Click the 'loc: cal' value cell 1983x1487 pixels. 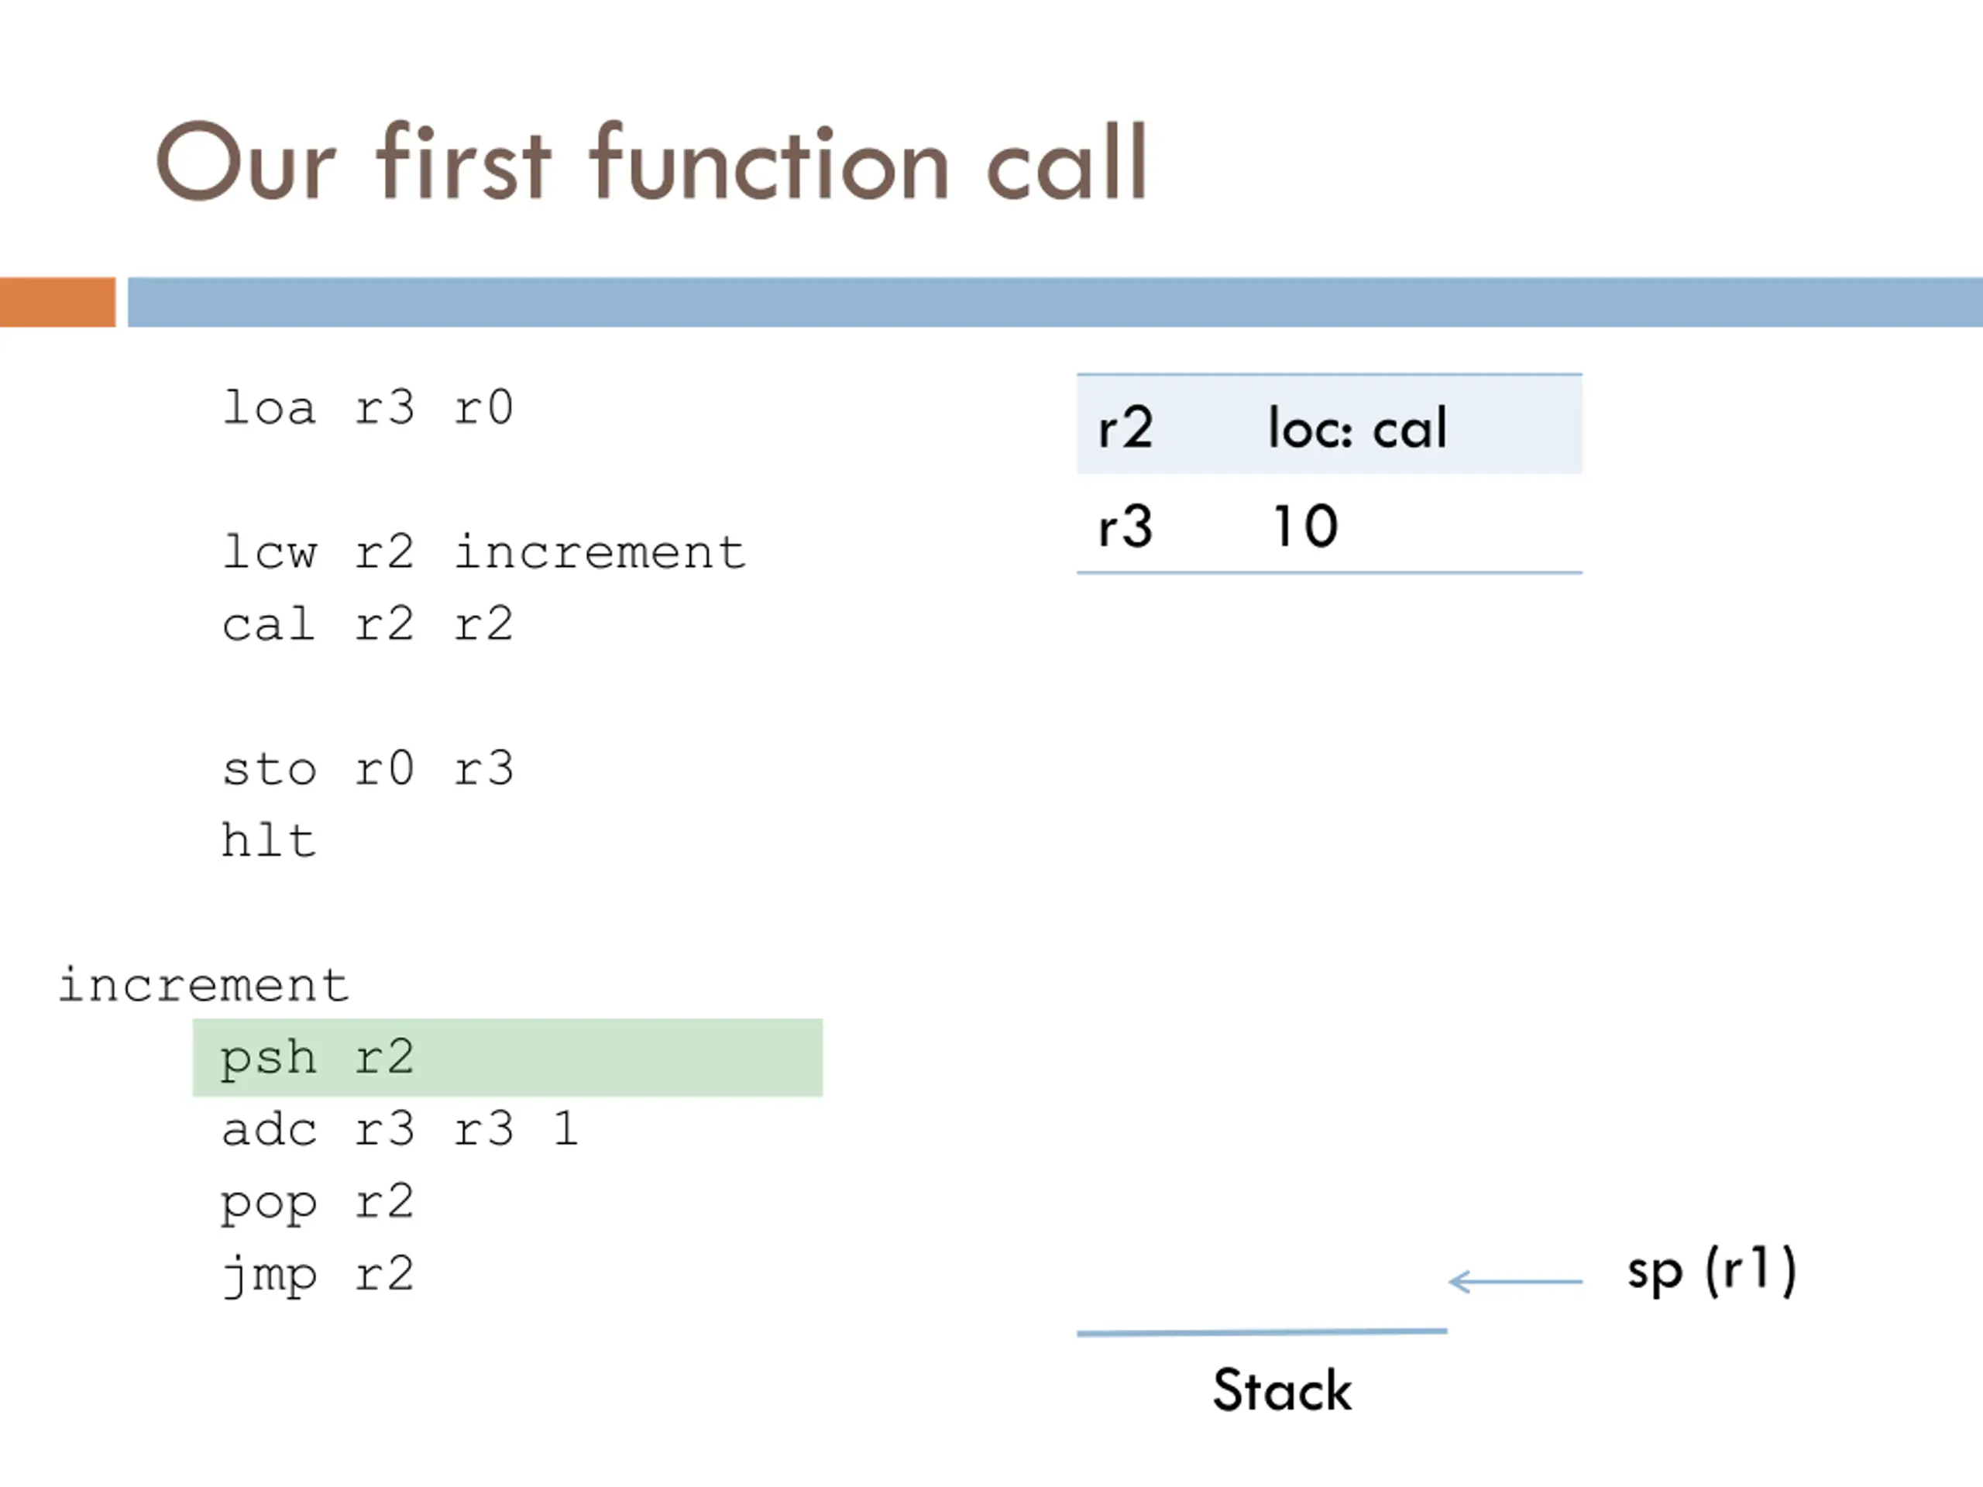pos(1357,428)
